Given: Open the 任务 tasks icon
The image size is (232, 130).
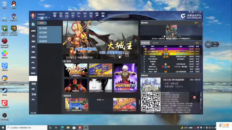Looking at the screenshot, I should [x=91, y=16].
